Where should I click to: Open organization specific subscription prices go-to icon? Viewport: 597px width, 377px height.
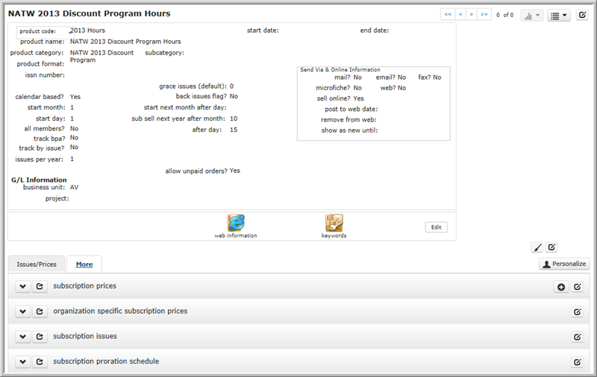40,311
